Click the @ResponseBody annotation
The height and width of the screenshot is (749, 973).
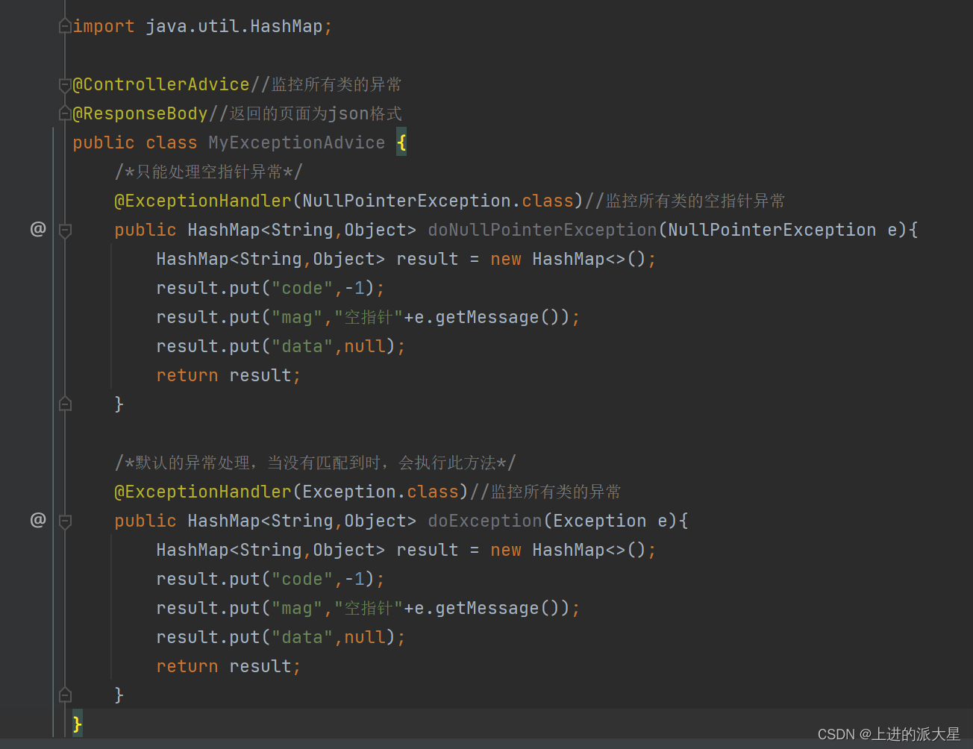coord(140,113)
